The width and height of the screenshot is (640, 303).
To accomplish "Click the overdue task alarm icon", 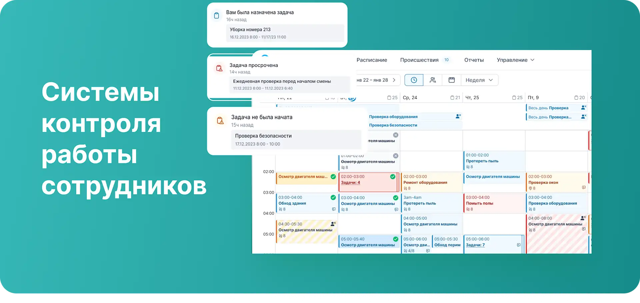I will coord(219,68).
